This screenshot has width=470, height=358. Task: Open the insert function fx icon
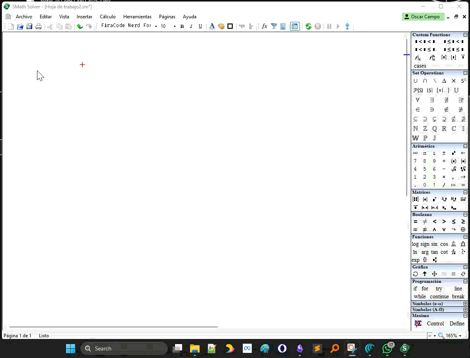click(264, 26)
